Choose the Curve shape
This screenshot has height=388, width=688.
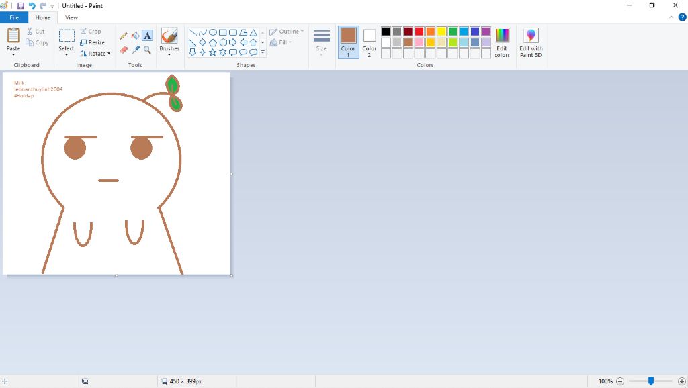click(202, 32)
